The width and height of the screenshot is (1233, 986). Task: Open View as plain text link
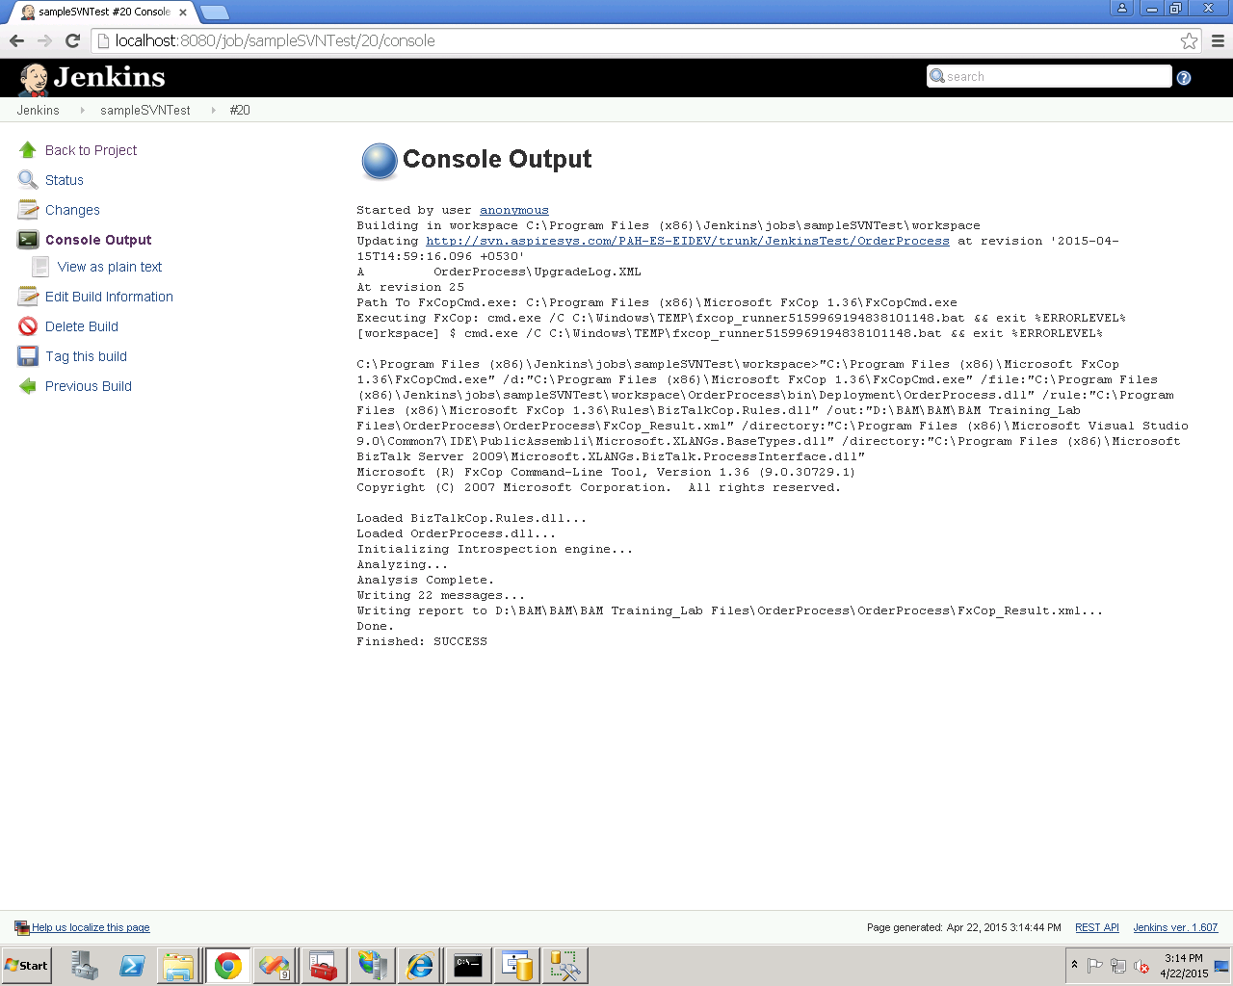pos(110,267)
